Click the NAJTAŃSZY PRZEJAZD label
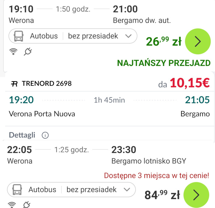This screenshot has width=215, height=208. pos(164,63)
